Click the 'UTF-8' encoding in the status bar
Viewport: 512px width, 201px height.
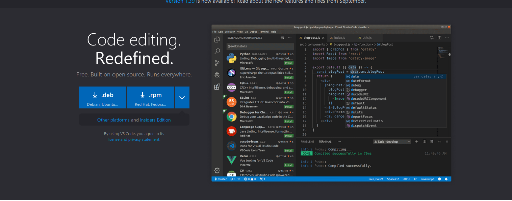(407, 179)
